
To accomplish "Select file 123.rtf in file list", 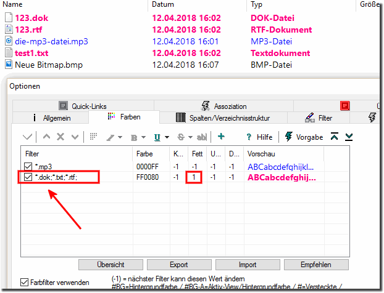I will click(28, 30).
